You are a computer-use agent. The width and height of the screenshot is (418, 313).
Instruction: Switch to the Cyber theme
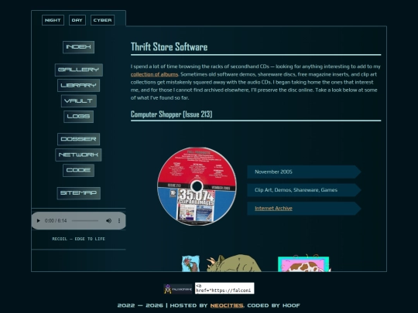[x=103, y=20]
